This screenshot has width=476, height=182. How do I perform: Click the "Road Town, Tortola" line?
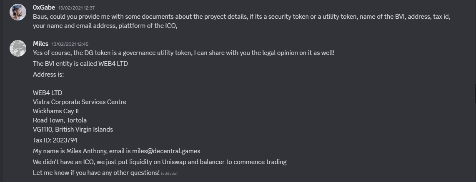pyautogui.click(x=60, y=120)
